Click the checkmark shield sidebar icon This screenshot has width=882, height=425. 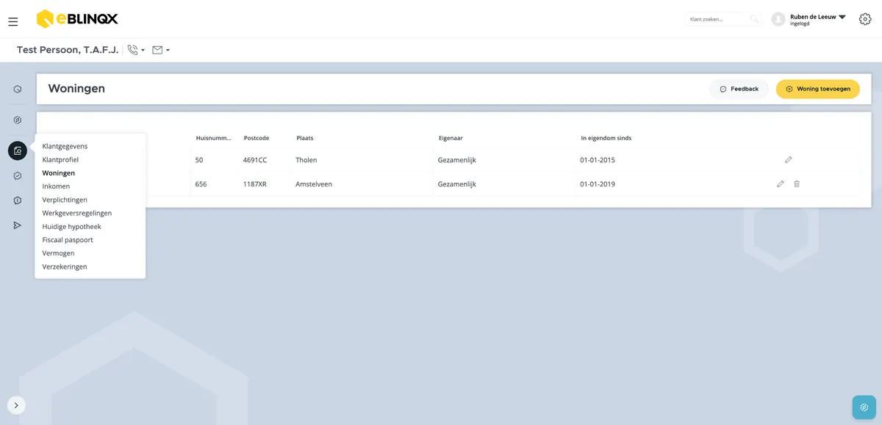coord(18,176)
